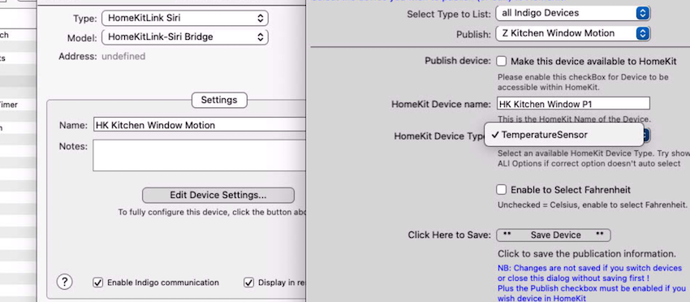Click the Unchecked = Celsius hint text

point(593,205)
